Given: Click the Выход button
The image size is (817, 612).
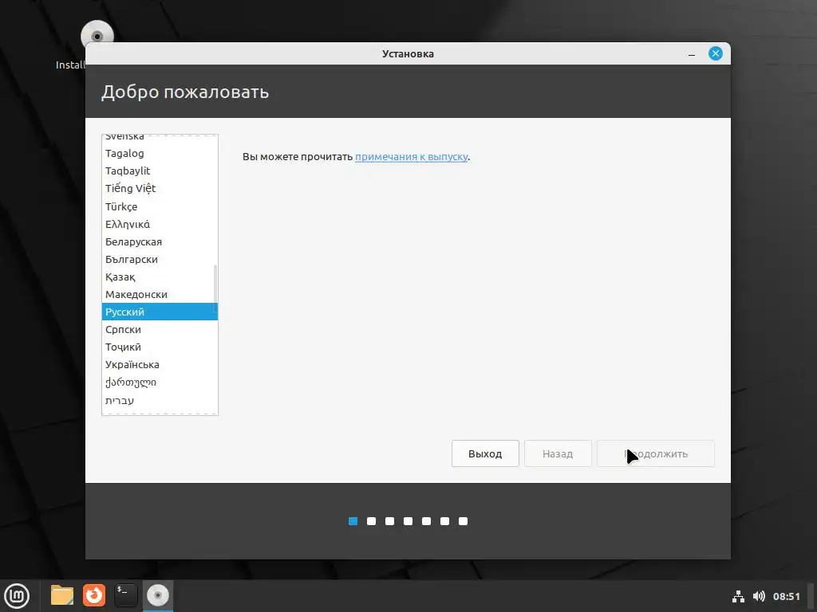Looking at the screenshot, I should coord(485,453).
